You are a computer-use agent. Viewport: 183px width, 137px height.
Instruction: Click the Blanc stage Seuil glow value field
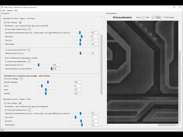(95, 121)
